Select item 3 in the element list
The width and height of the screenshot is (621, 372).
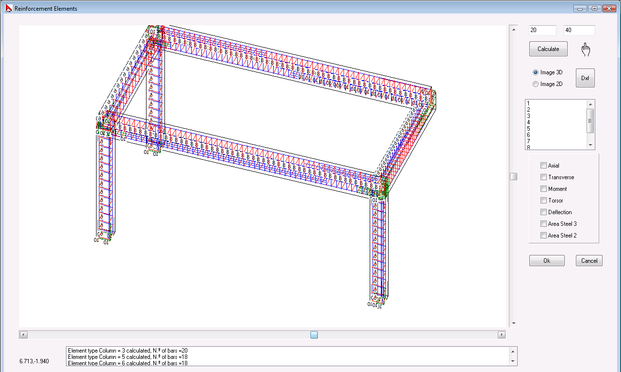tap(528, 116)
